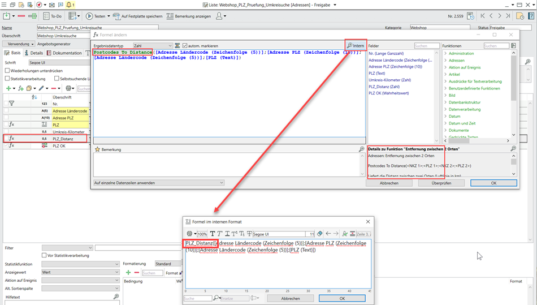Check the Vor Statistikverarbeitung checkbox

(x=45, y=255)
